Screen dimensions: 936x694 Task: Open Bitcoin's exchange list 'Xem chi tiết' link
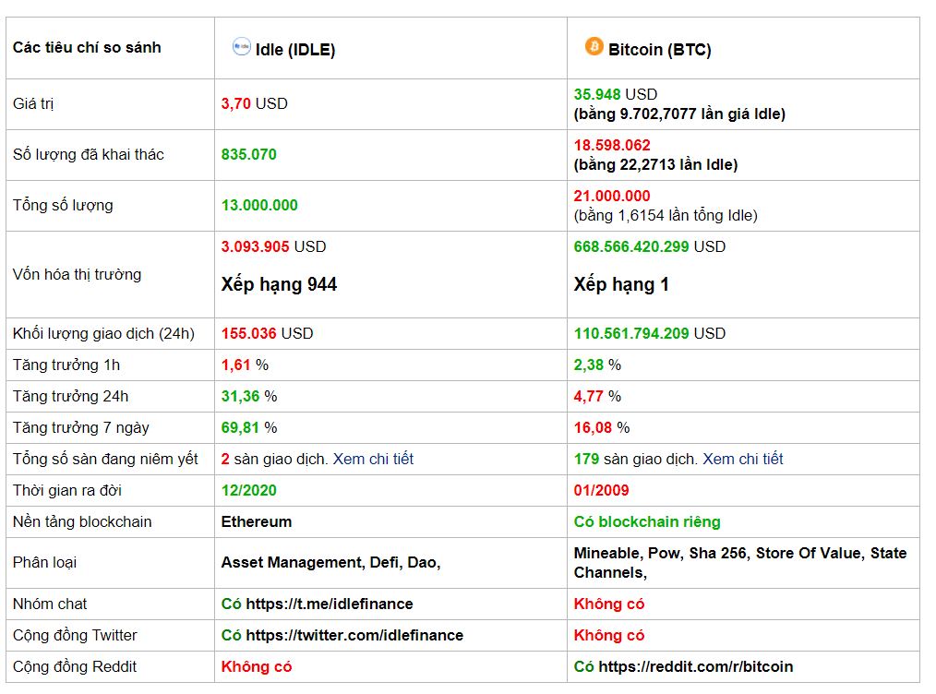[742, 459]
